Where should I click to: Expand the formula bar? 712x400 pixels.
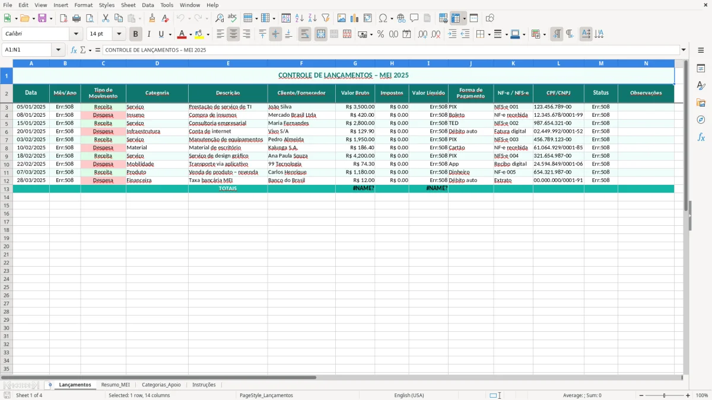(684, 50)
